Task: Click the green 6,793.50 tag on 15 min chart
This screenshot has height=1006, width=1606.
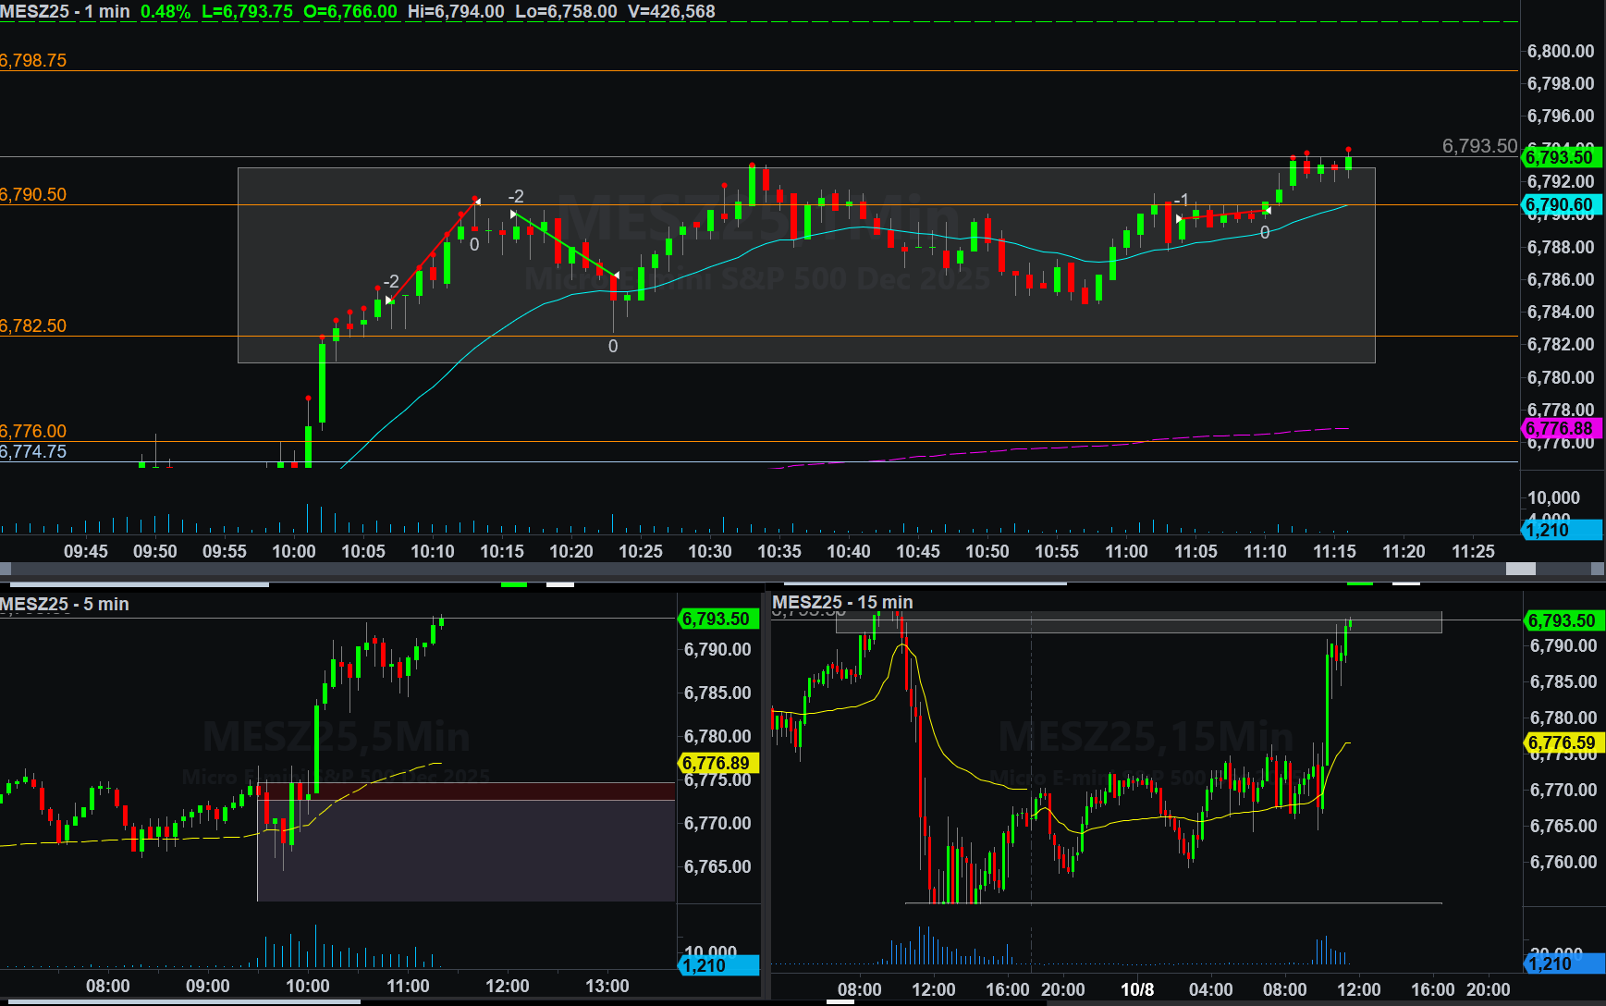Action: point(1562,620)
